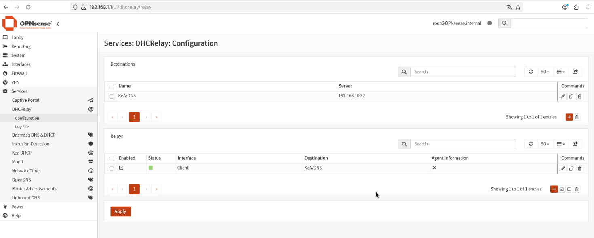The height and width of the screenshot is (238, 594).
Task: Delete selected destinations using footer trash icon
Action: 577,117
